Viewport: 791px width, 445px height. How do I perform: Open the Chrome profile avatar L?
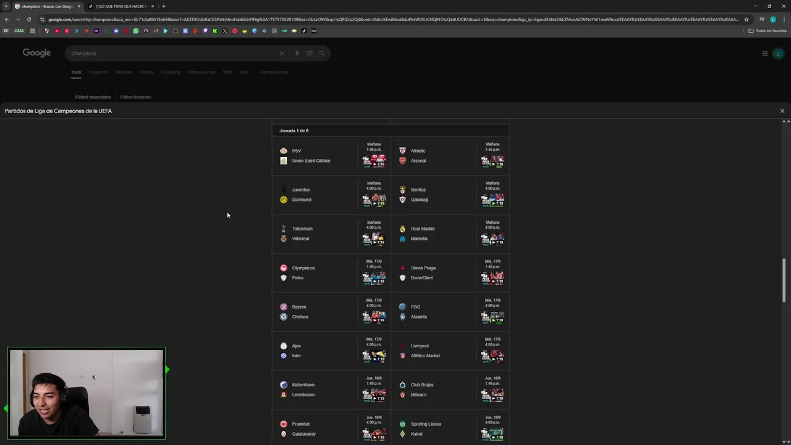(772, 19)
